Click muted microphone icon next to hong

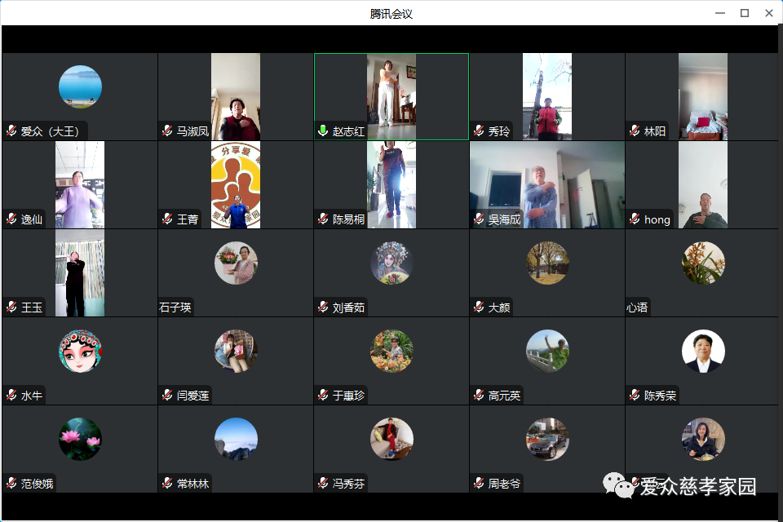click(x=635, y=219)
